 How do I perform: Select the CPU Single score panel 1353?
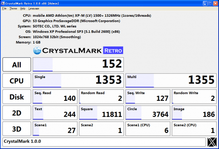pos(78,80)
